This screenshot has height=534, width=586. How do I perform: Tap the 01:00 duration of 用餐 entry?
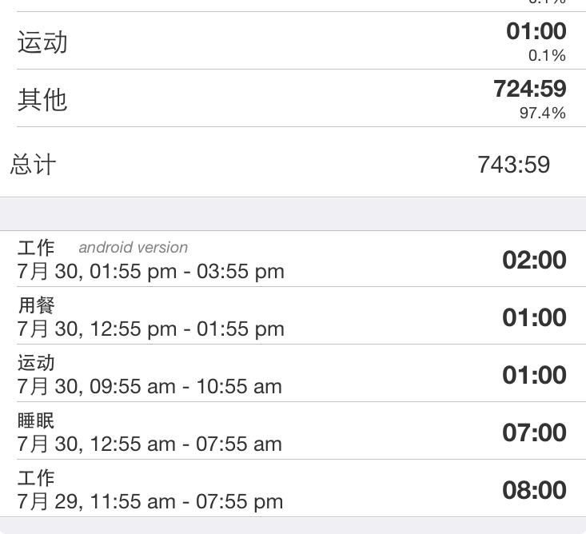click(534, 317)
